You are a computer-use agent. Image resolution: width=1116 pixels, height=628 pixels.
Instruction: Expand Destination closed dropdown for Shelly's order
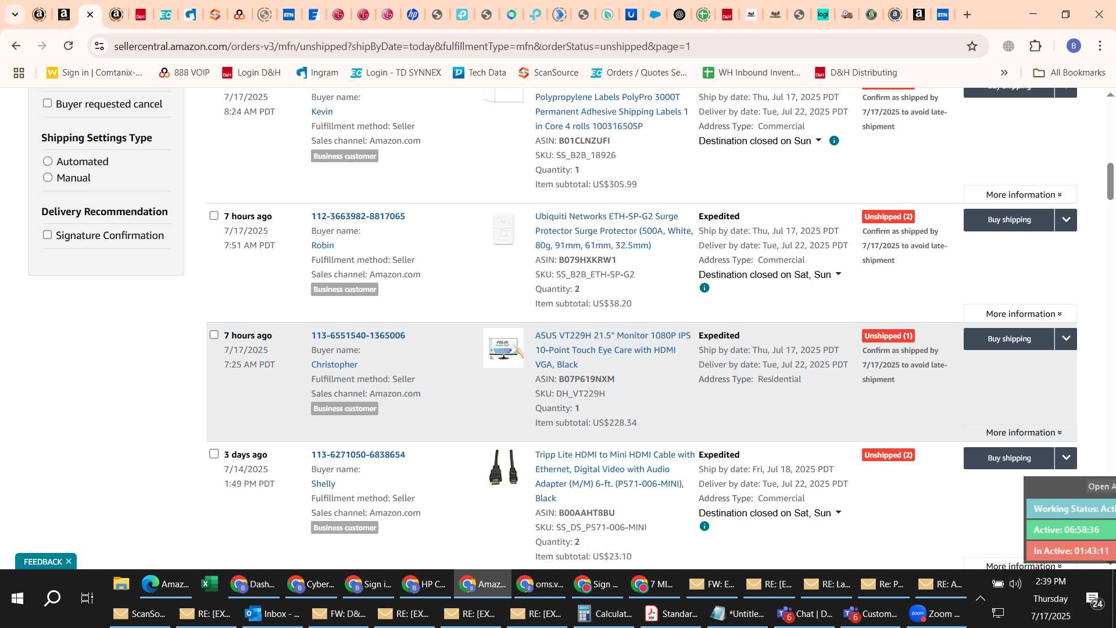838,512
